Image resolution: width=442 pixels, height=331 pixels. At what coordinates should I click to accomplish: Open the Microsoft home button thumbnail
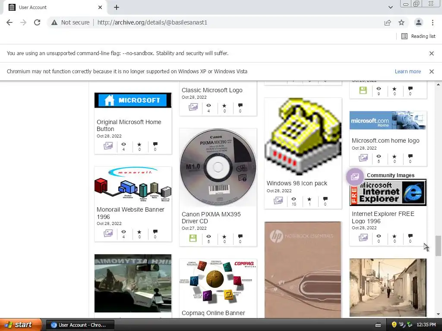[x=133, y=100]
